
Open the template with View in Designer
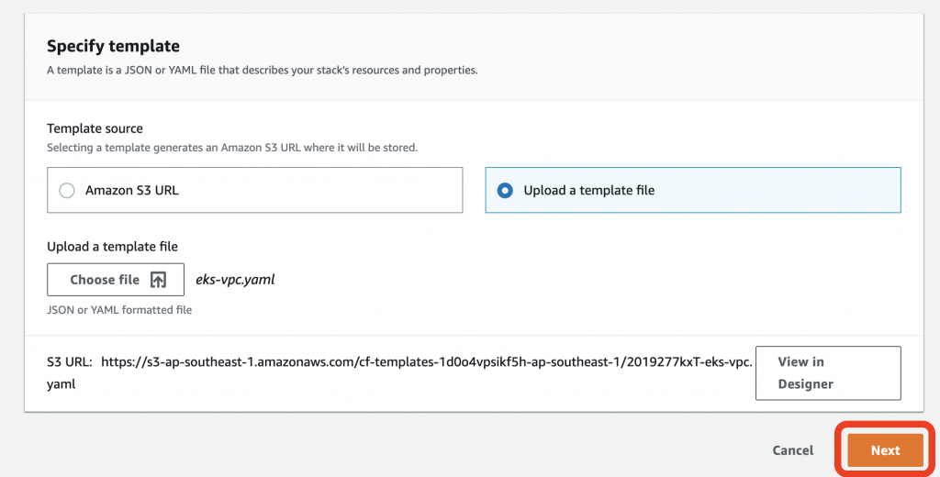827,372
